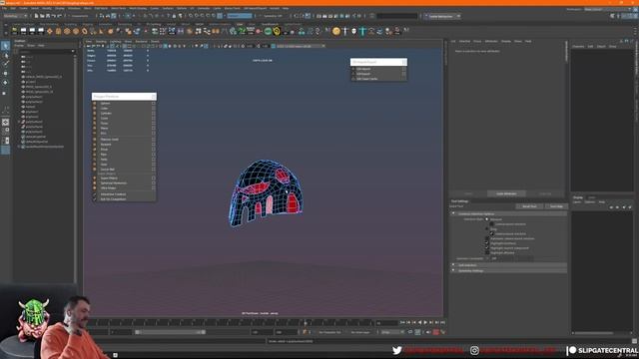The width and height of the screenshot is (639, 359).
Task: Play the animation forward
Action: click(x=425, y=322)
